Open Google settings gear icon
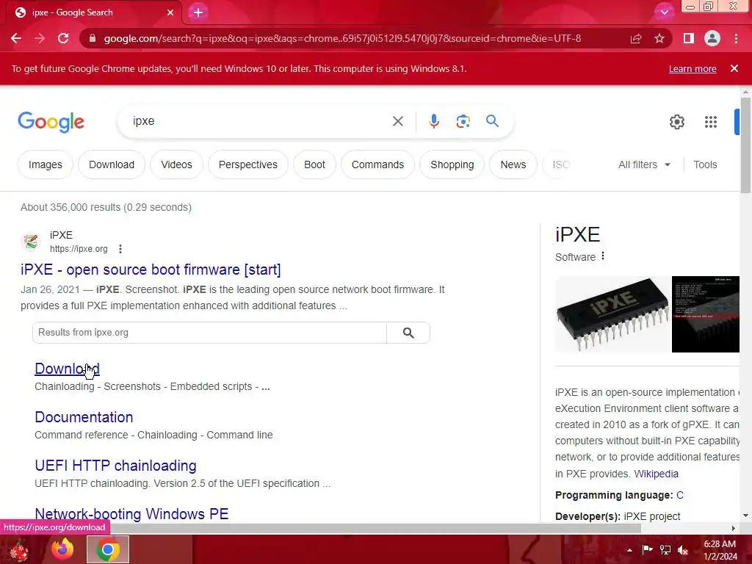Viewport: 752px width, 564px height. tap(676, 122)
